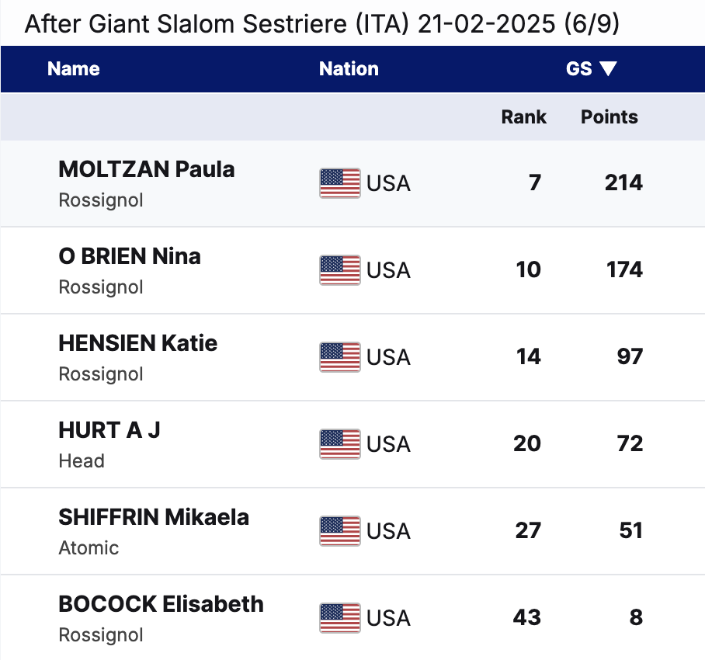Image resolution: width=705 pixels, height=660 pixels.
Task: Click the USA flag beside SHIFFRIN Mikaela
Action: (339, 531)
